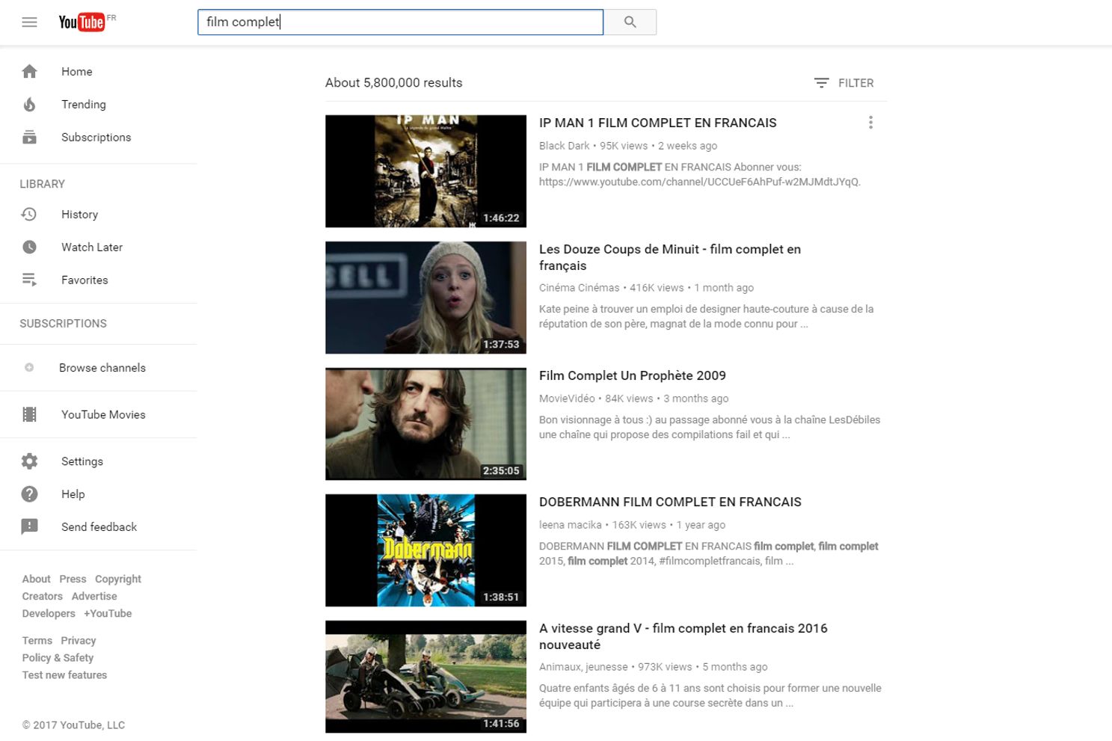
Task: Click title Film Complet Un Prophète 2009
Action: pos(632,375)
